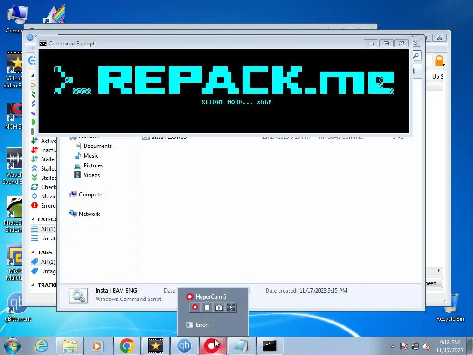Viewport: 473px width, 355px height.
Task: Click the Date created value 11/17/2023 9:15 PM
Action: [x=323, y=291]
